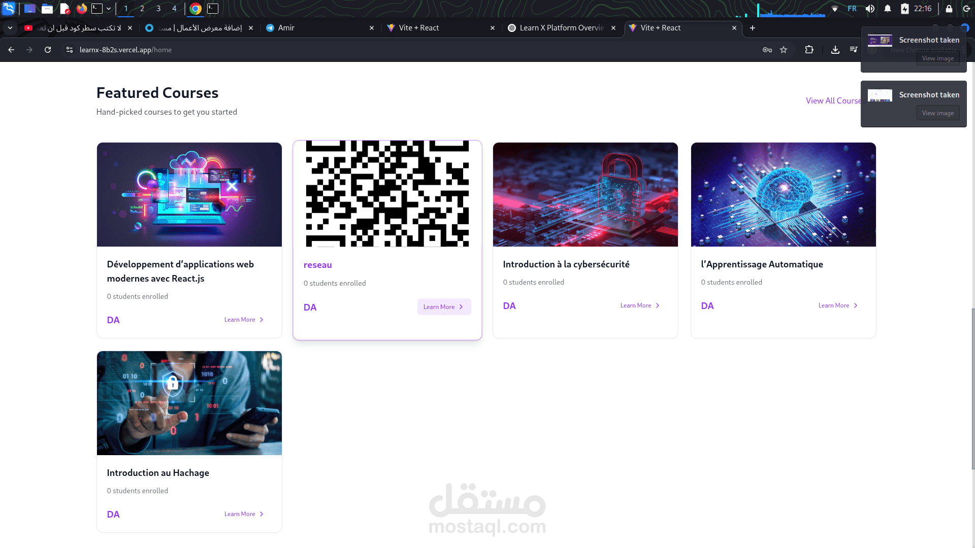Image resolution: width=975 pixels, height=548 pixels.
Task: Click the page vertical scrollbar thumb
Action: [x=972, y=388]
